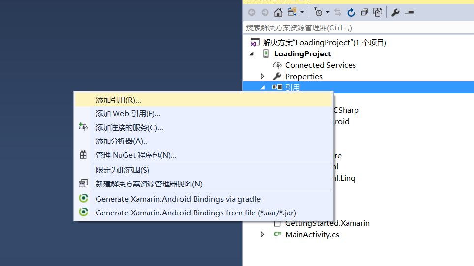Image resolution: width=474 pixels, height=266 pixels.
Task: Click the solution icon beside 解决方案
Action: (255, 43)
